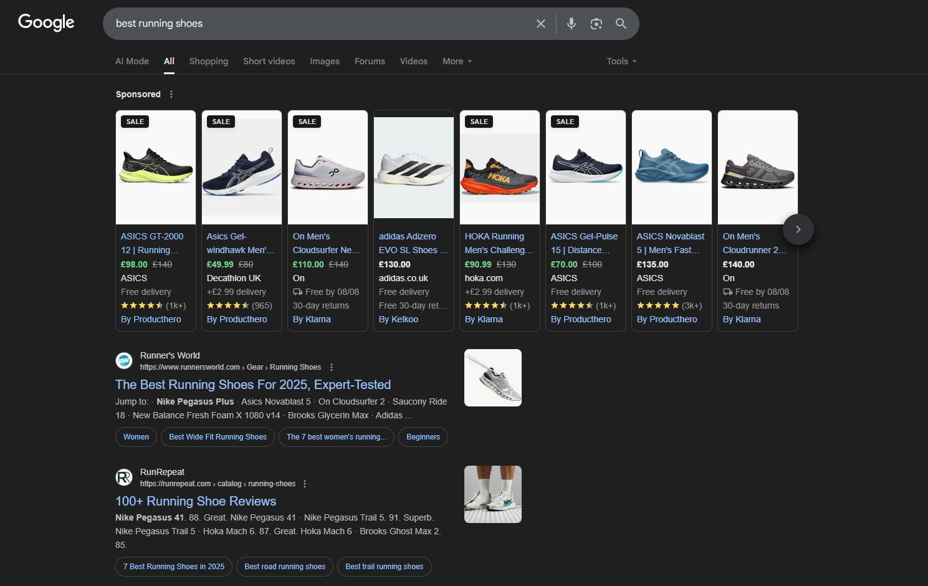
Task: Open HOKA Challenger shoe image
Action: 500,168
